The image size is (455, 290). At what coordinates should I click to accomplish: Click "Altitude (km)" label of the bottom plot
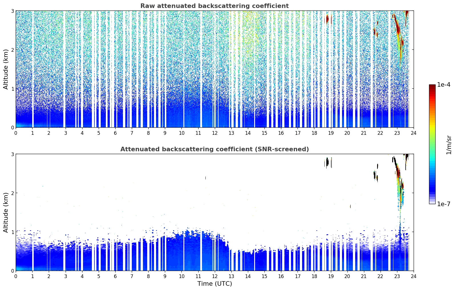pyautogui.click(x=6, y=212)
